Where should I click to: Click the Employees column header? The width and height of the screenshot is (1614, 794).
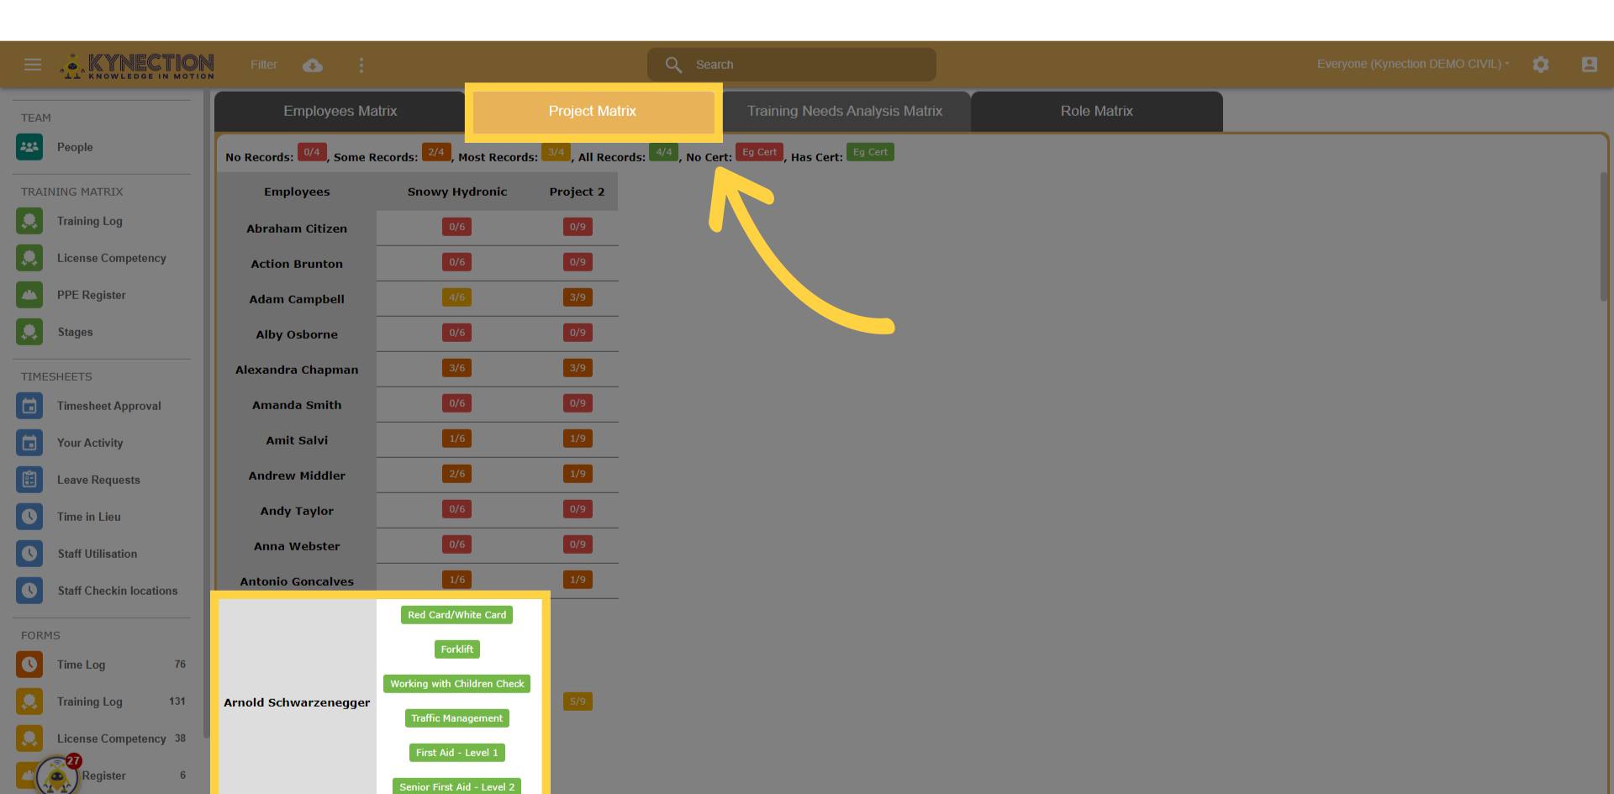[x=297, y=192]
